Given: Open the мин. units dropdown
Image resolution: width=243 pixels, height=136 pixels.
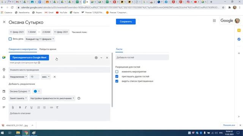Looking at the screenshot, I should point(46,77).
